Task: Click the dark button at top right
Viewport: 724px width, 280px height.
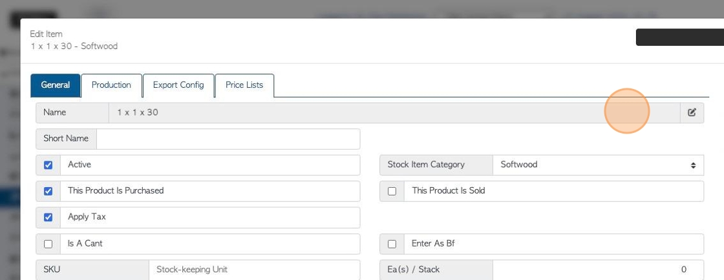Action: 679,37
